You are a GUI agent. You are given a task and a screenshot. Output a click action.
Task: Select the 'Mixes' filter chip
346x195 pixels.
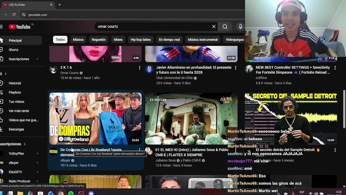(x=118, y=40)
